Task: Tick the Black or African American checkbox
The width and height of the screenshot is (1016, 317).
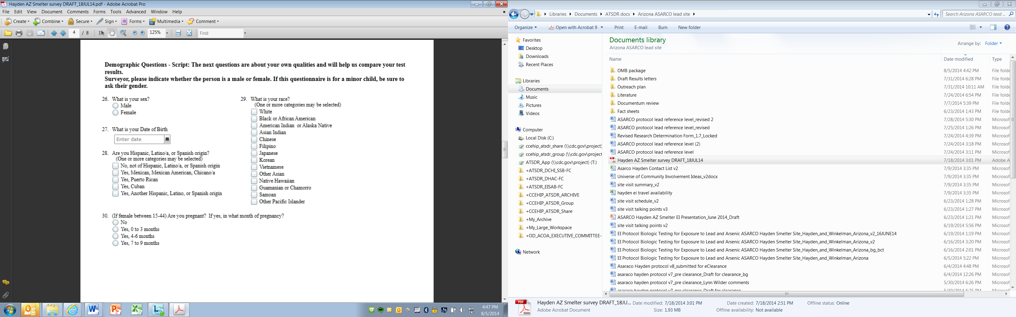Action: pyautogui.click(x=254, y=119)
